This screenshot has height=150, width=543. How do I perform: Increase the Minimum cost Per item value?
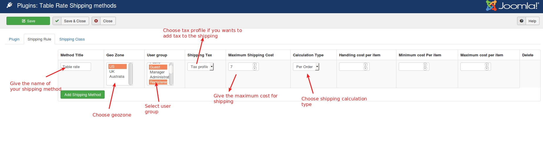coord(425,65)
